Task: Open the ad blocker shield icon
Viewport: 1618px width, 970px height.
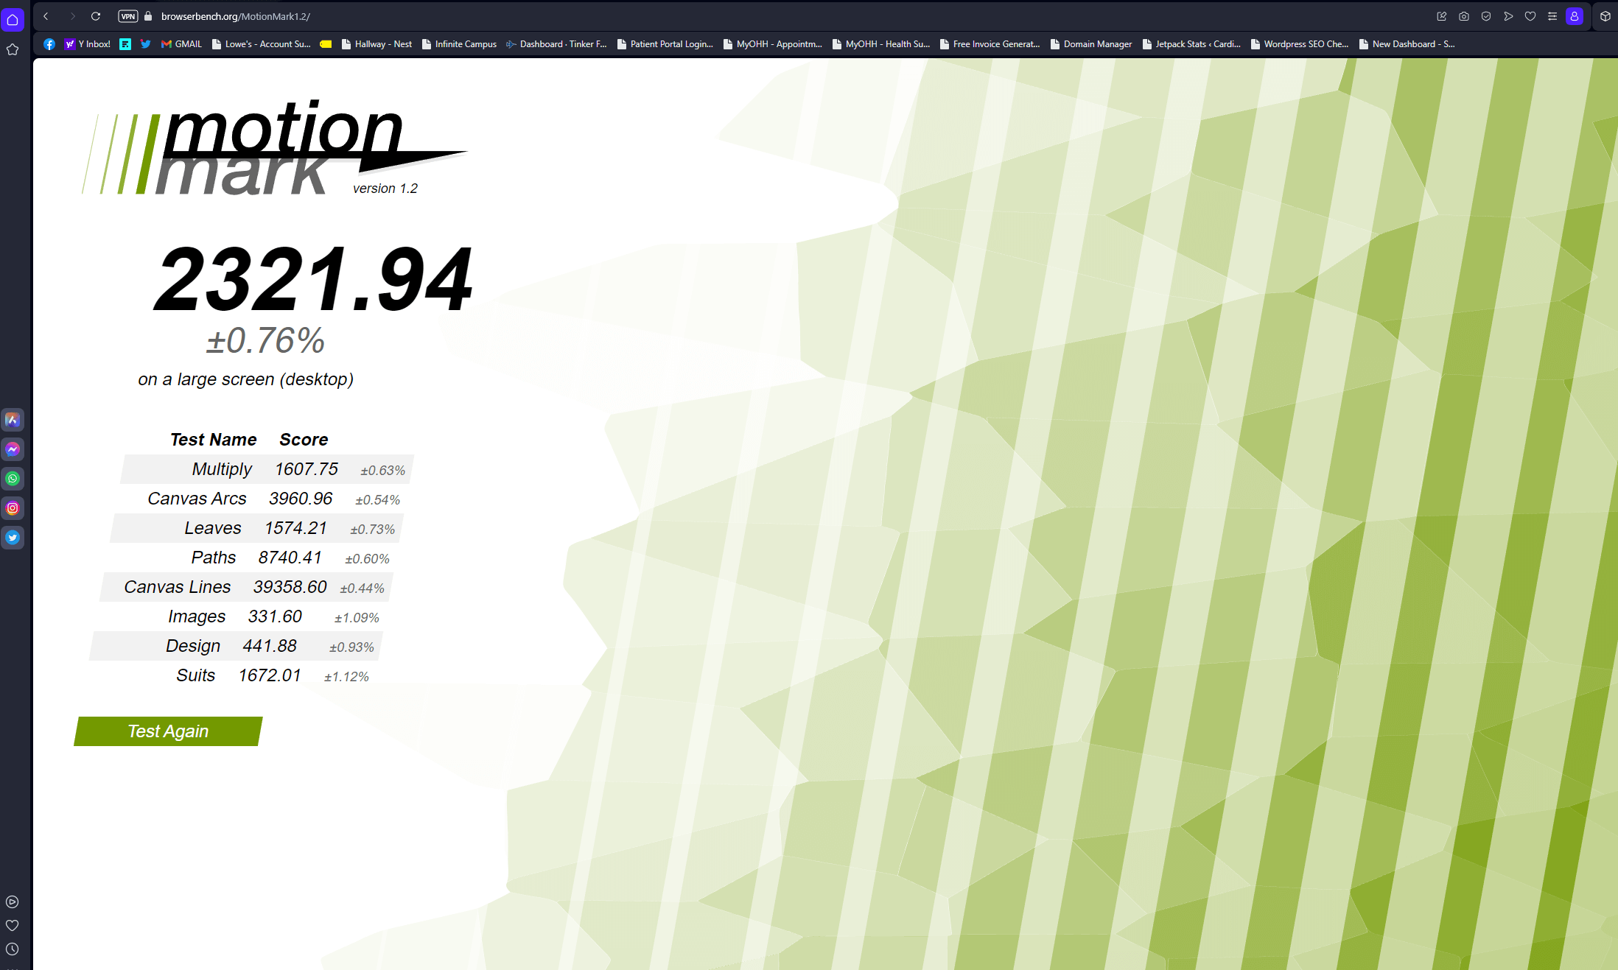Action: click(x=1486, y=16)
